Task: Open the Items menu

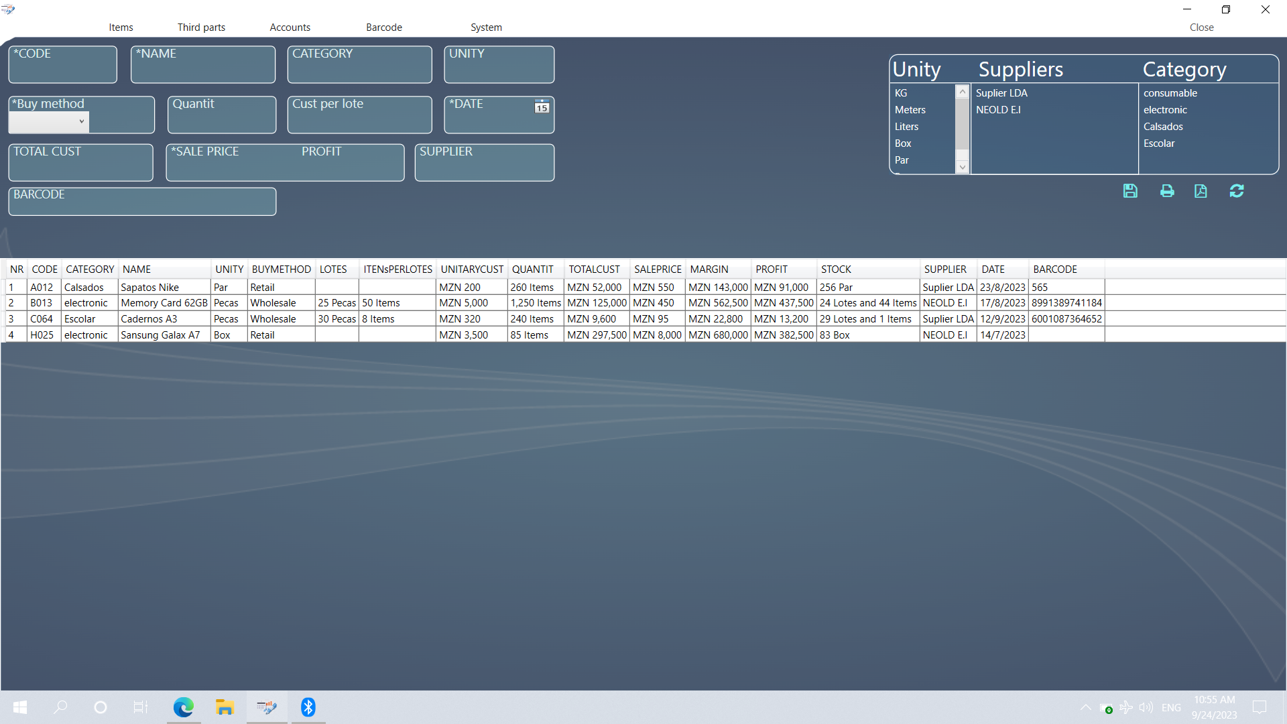Action: [x=121, y=27]
